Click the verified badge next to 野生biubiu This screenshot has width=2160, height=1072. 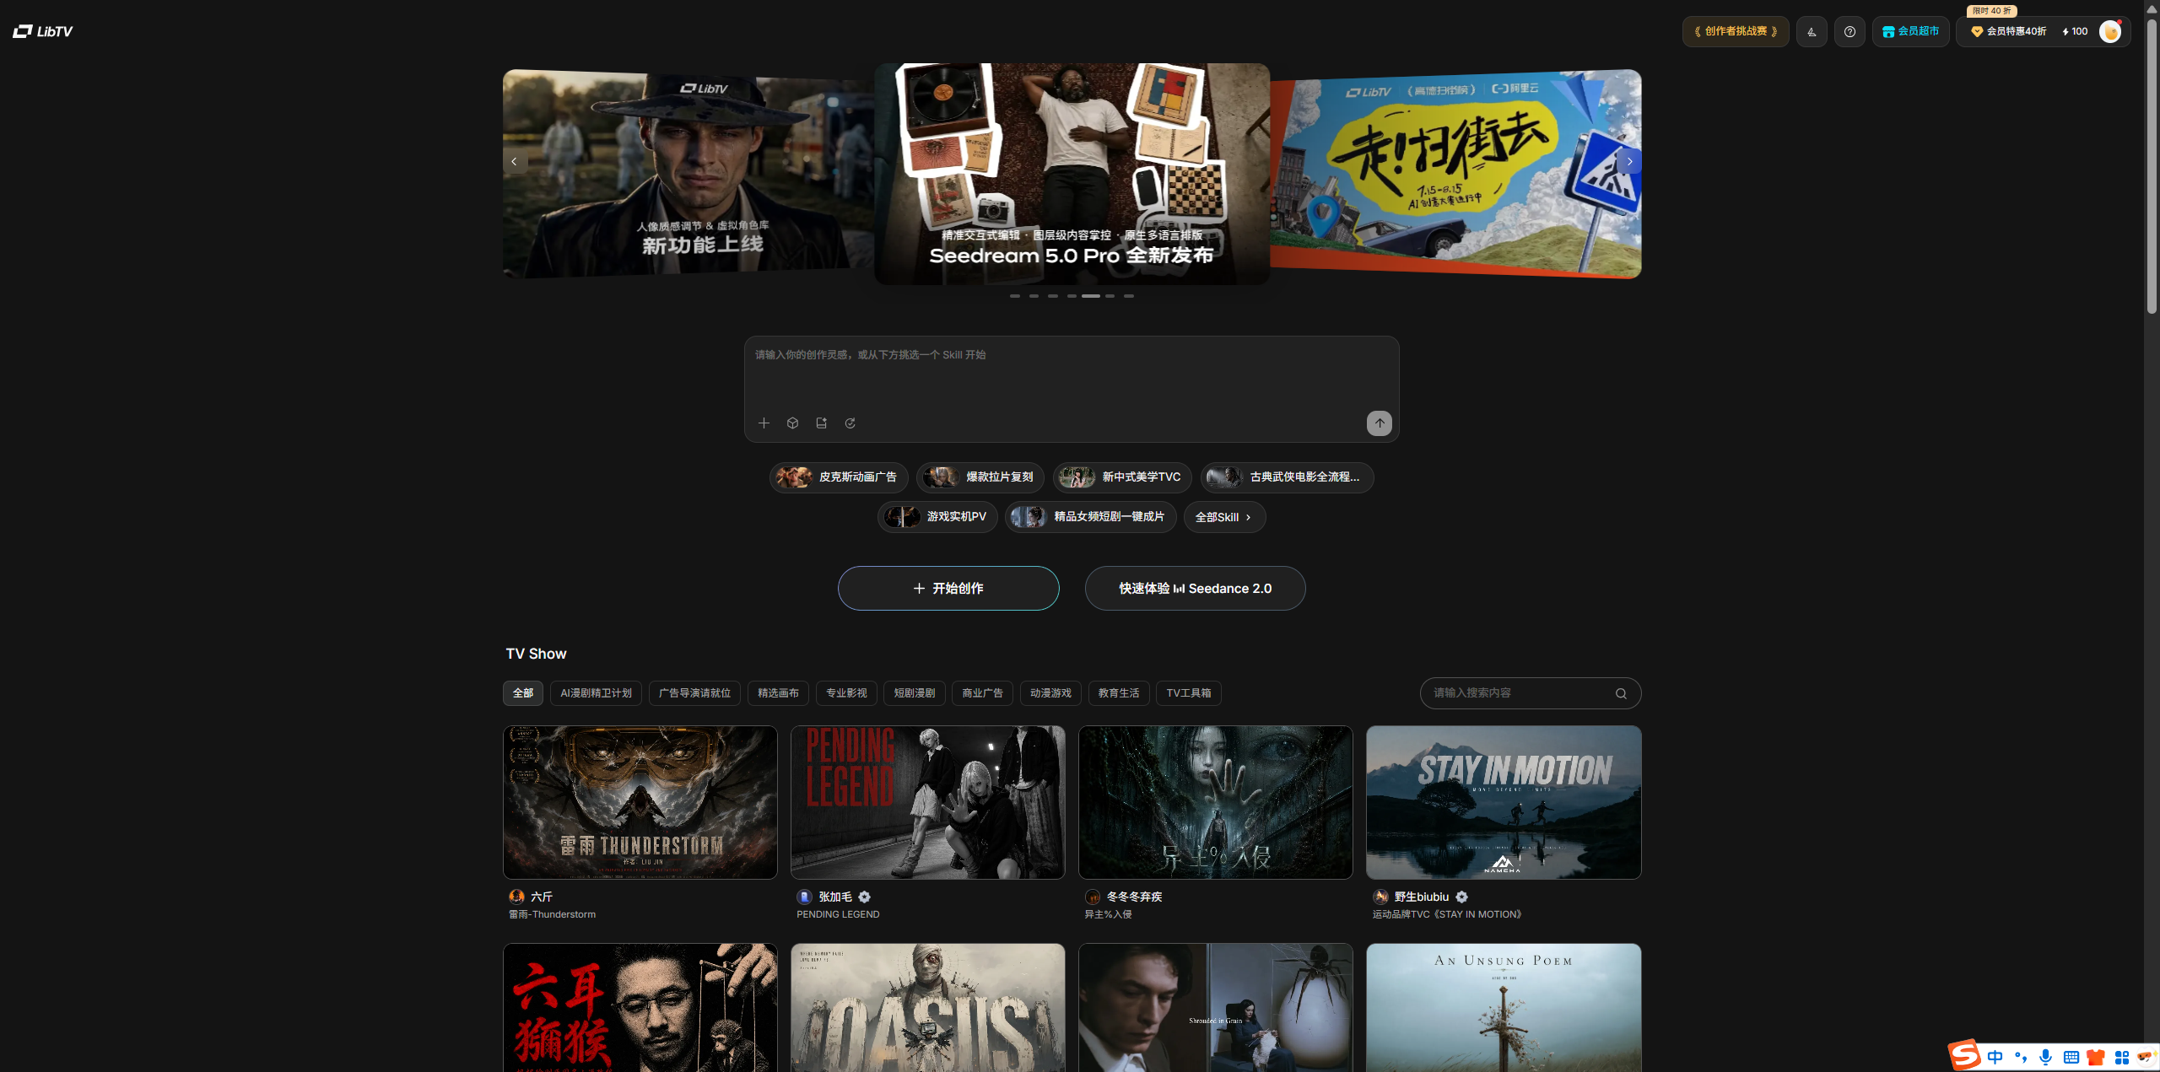[1461, 897]
